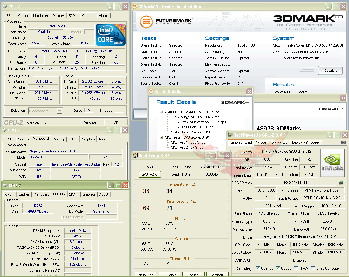Collapse the Game Tests tree node
349x277 pixels.
161,112
